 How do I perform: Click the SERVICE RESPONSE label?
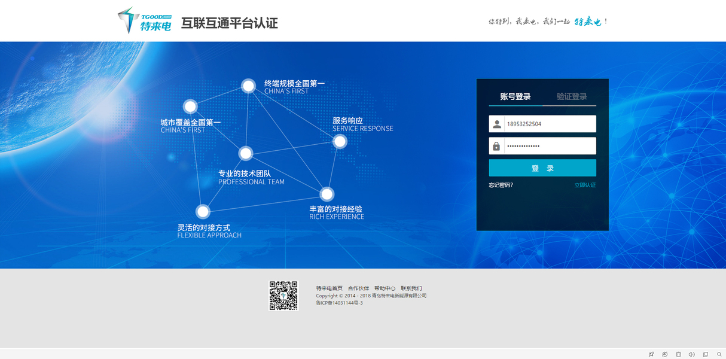(363, 129)
